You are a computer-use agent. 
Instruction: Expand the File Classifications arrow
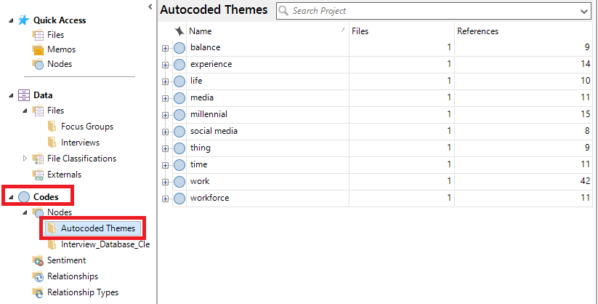[x=25, y=158]
